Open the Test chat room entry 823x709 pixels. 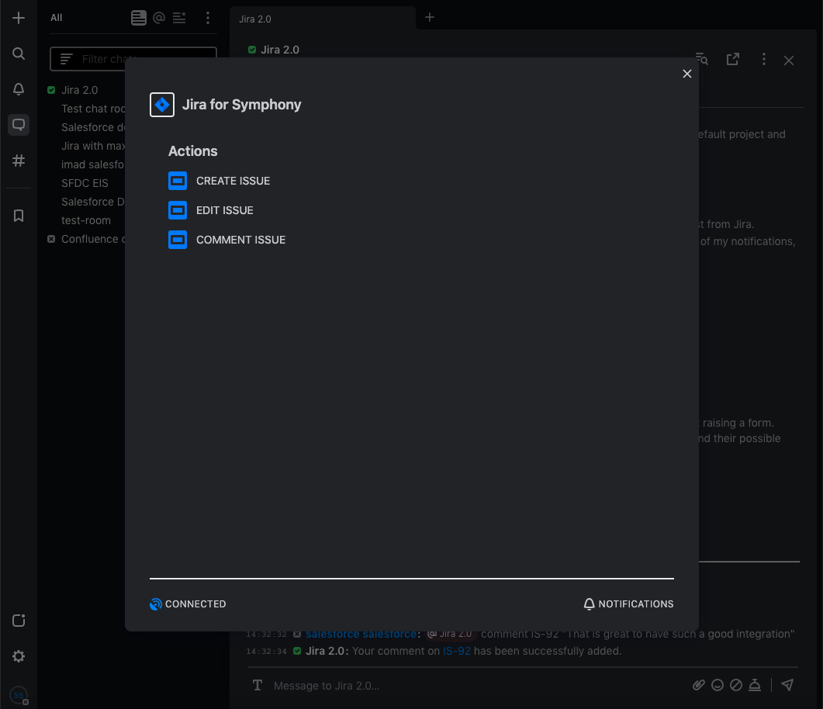93,109
